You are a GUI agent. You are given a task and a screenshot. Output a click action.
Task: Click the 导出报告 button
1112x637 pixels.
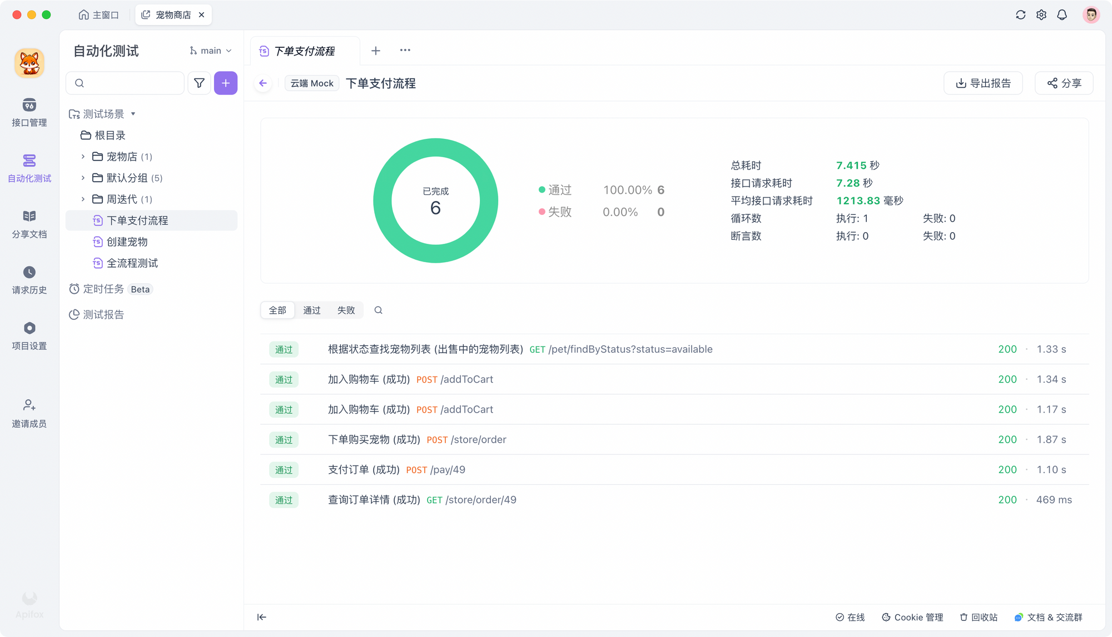pyautogui.click(x=983, y=83)
